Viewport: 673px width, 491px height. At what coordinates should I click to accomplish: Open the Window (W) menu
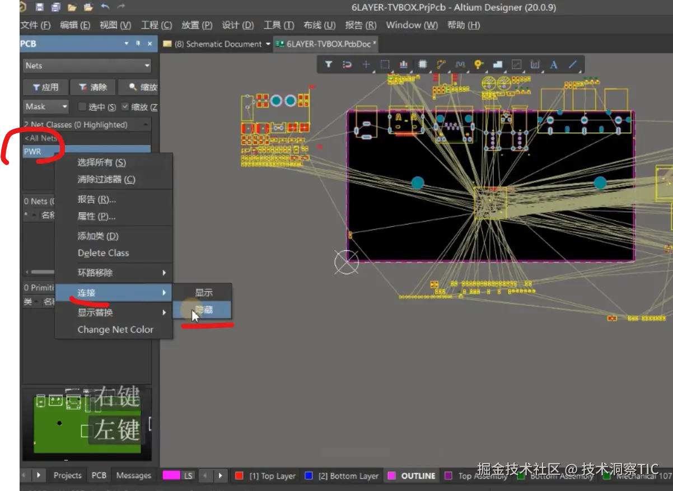point(412,25)
